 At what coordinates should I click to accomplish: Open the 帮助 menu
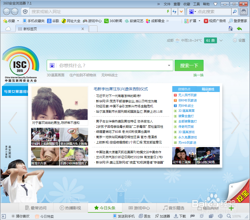(206, 4)
